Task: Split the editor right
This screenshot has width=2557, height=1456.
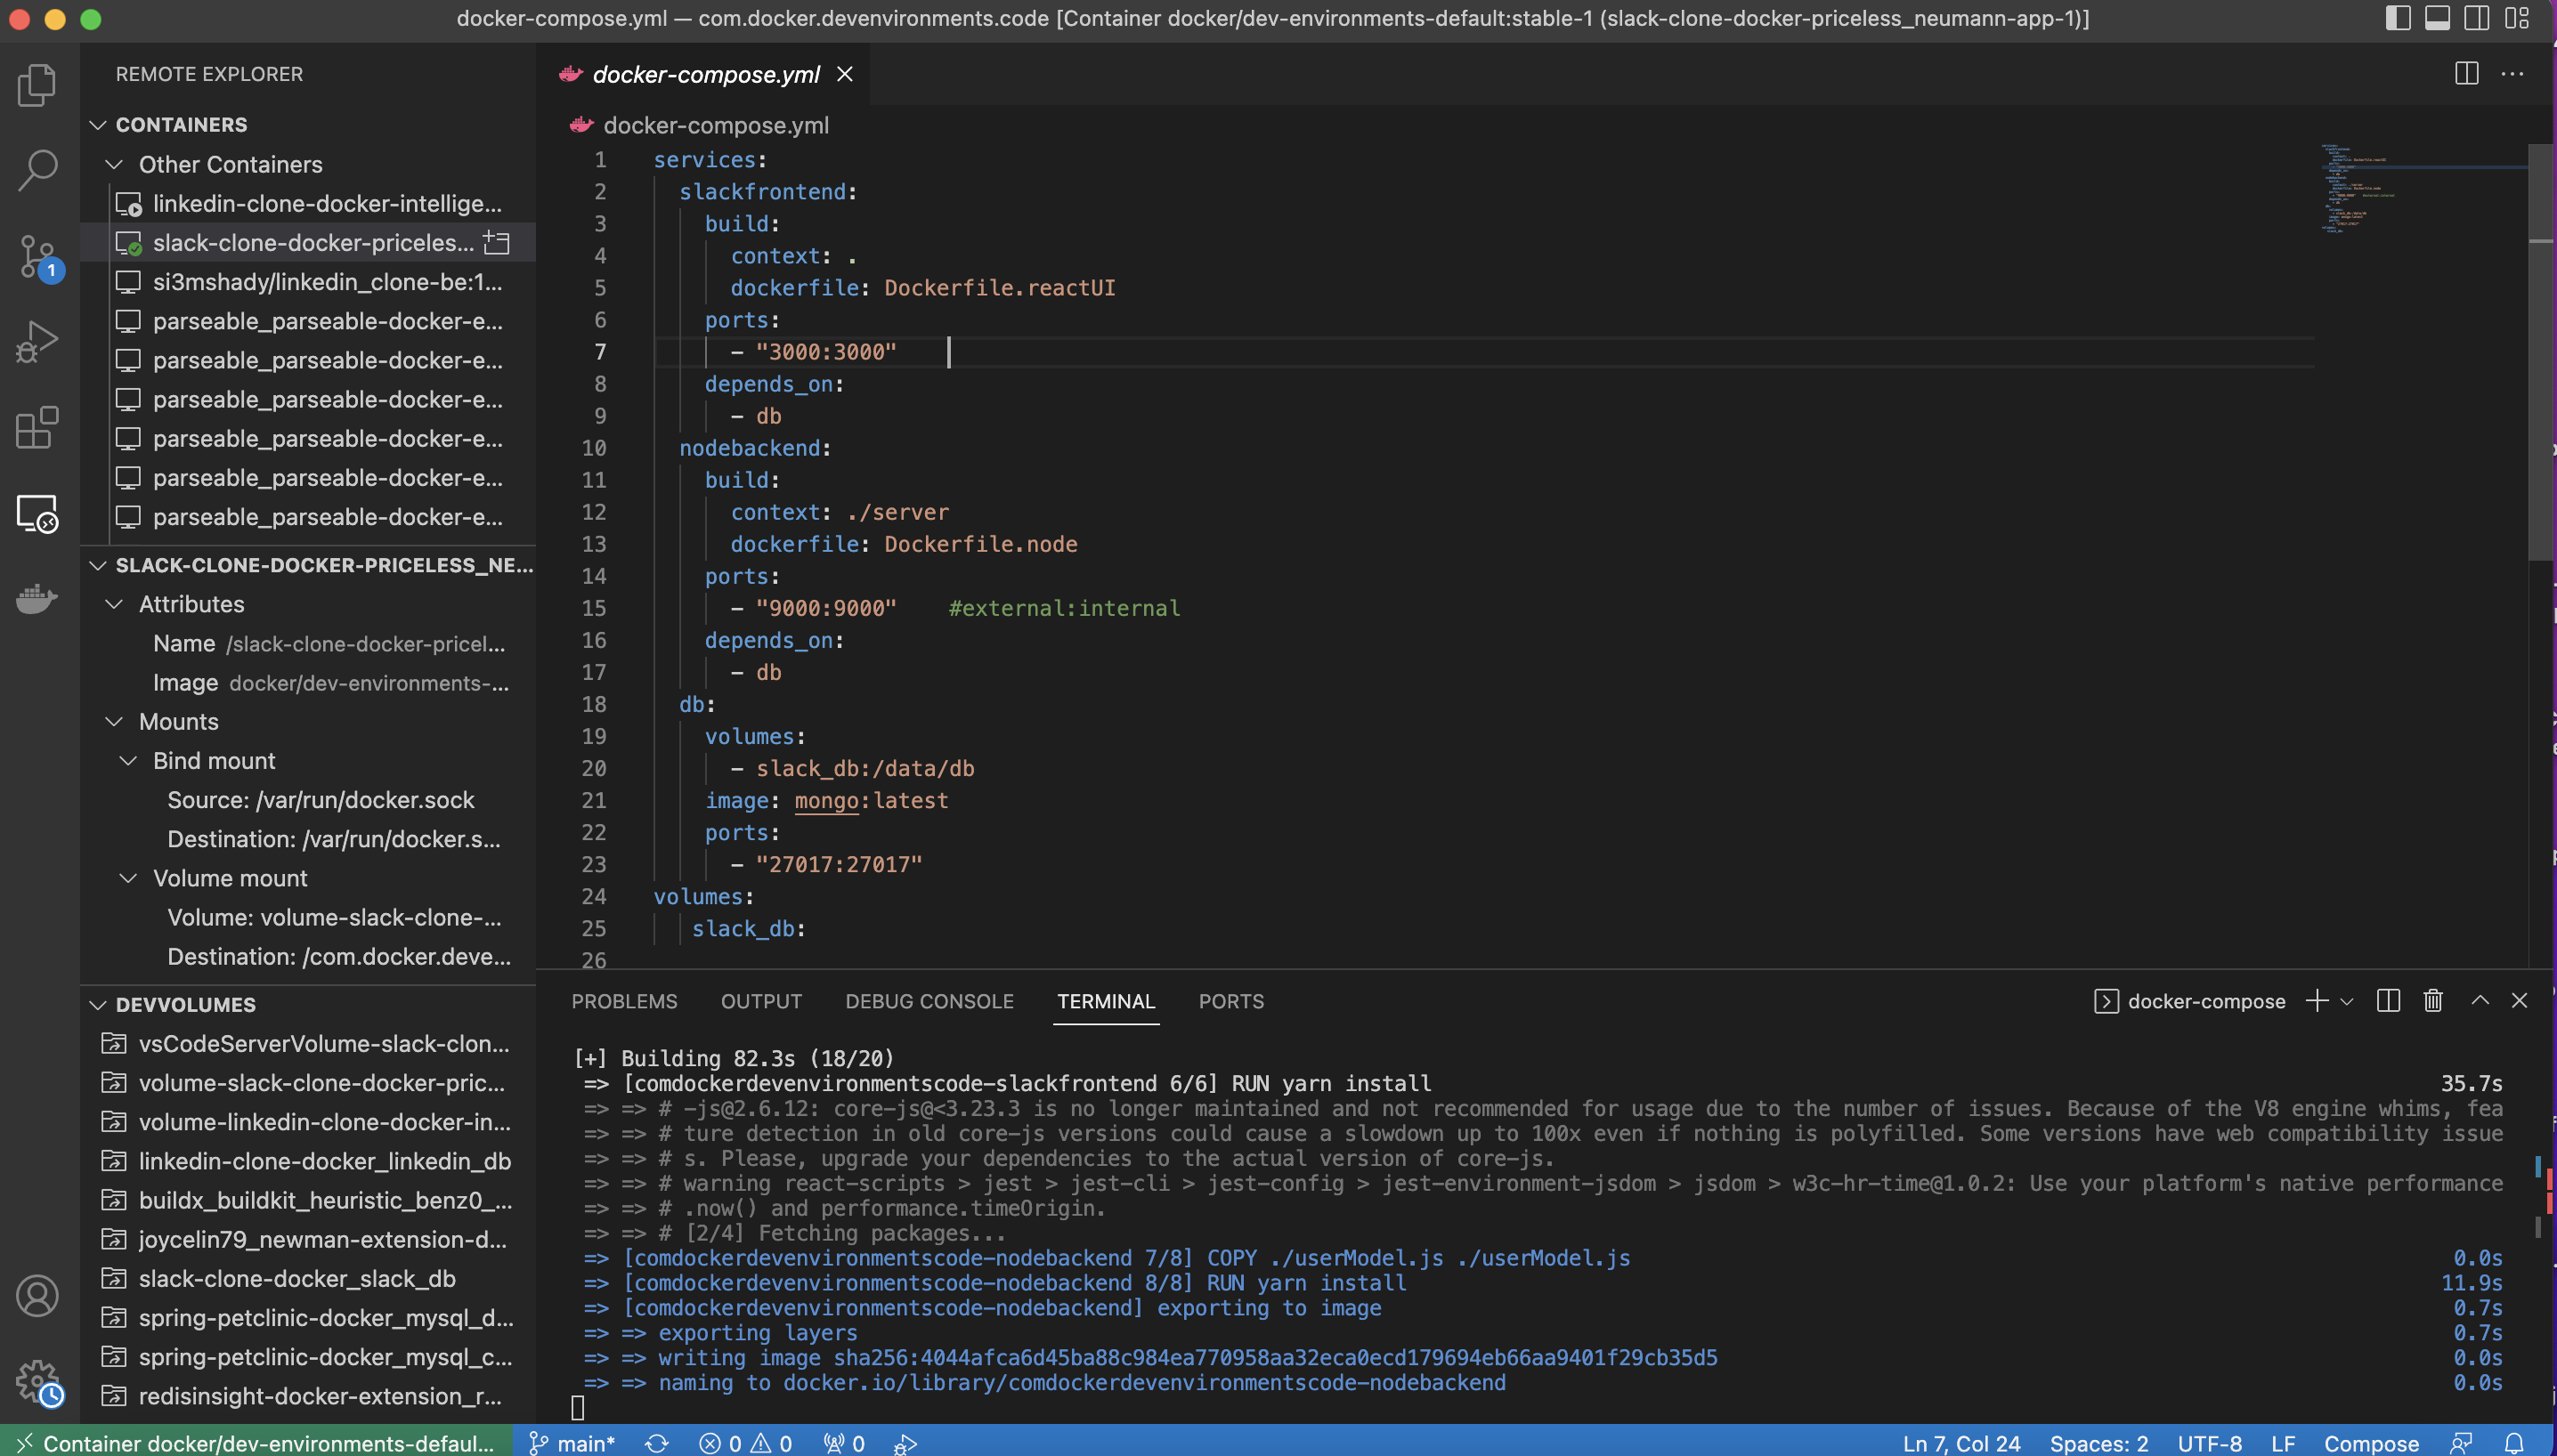Action: point(2466,74)
